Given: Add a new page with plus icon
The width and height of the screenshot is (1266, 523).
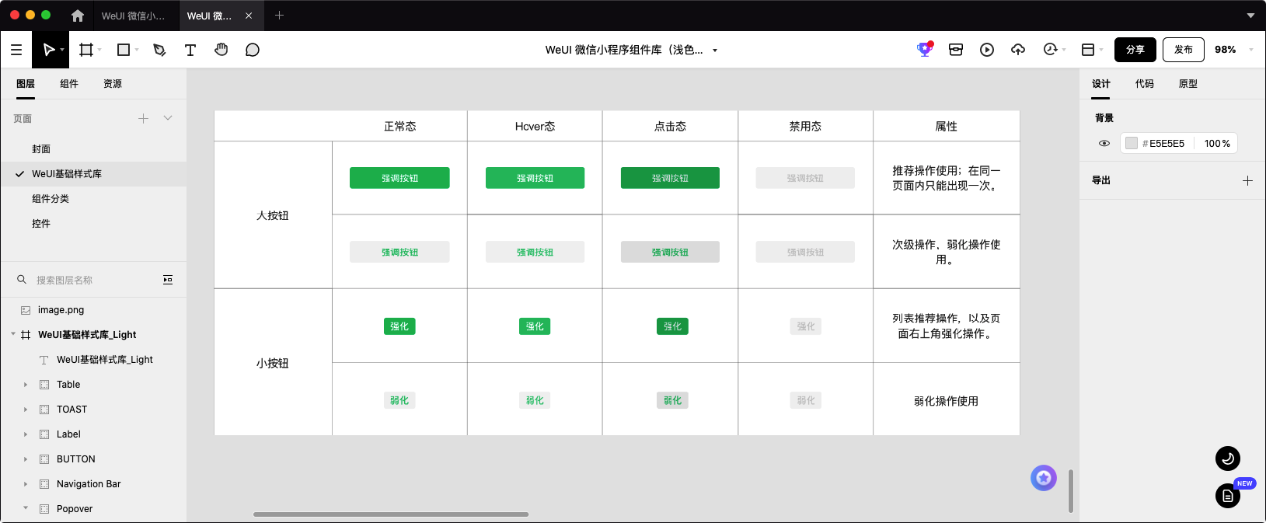Looking at the screenshot, I should coord(143,118).
